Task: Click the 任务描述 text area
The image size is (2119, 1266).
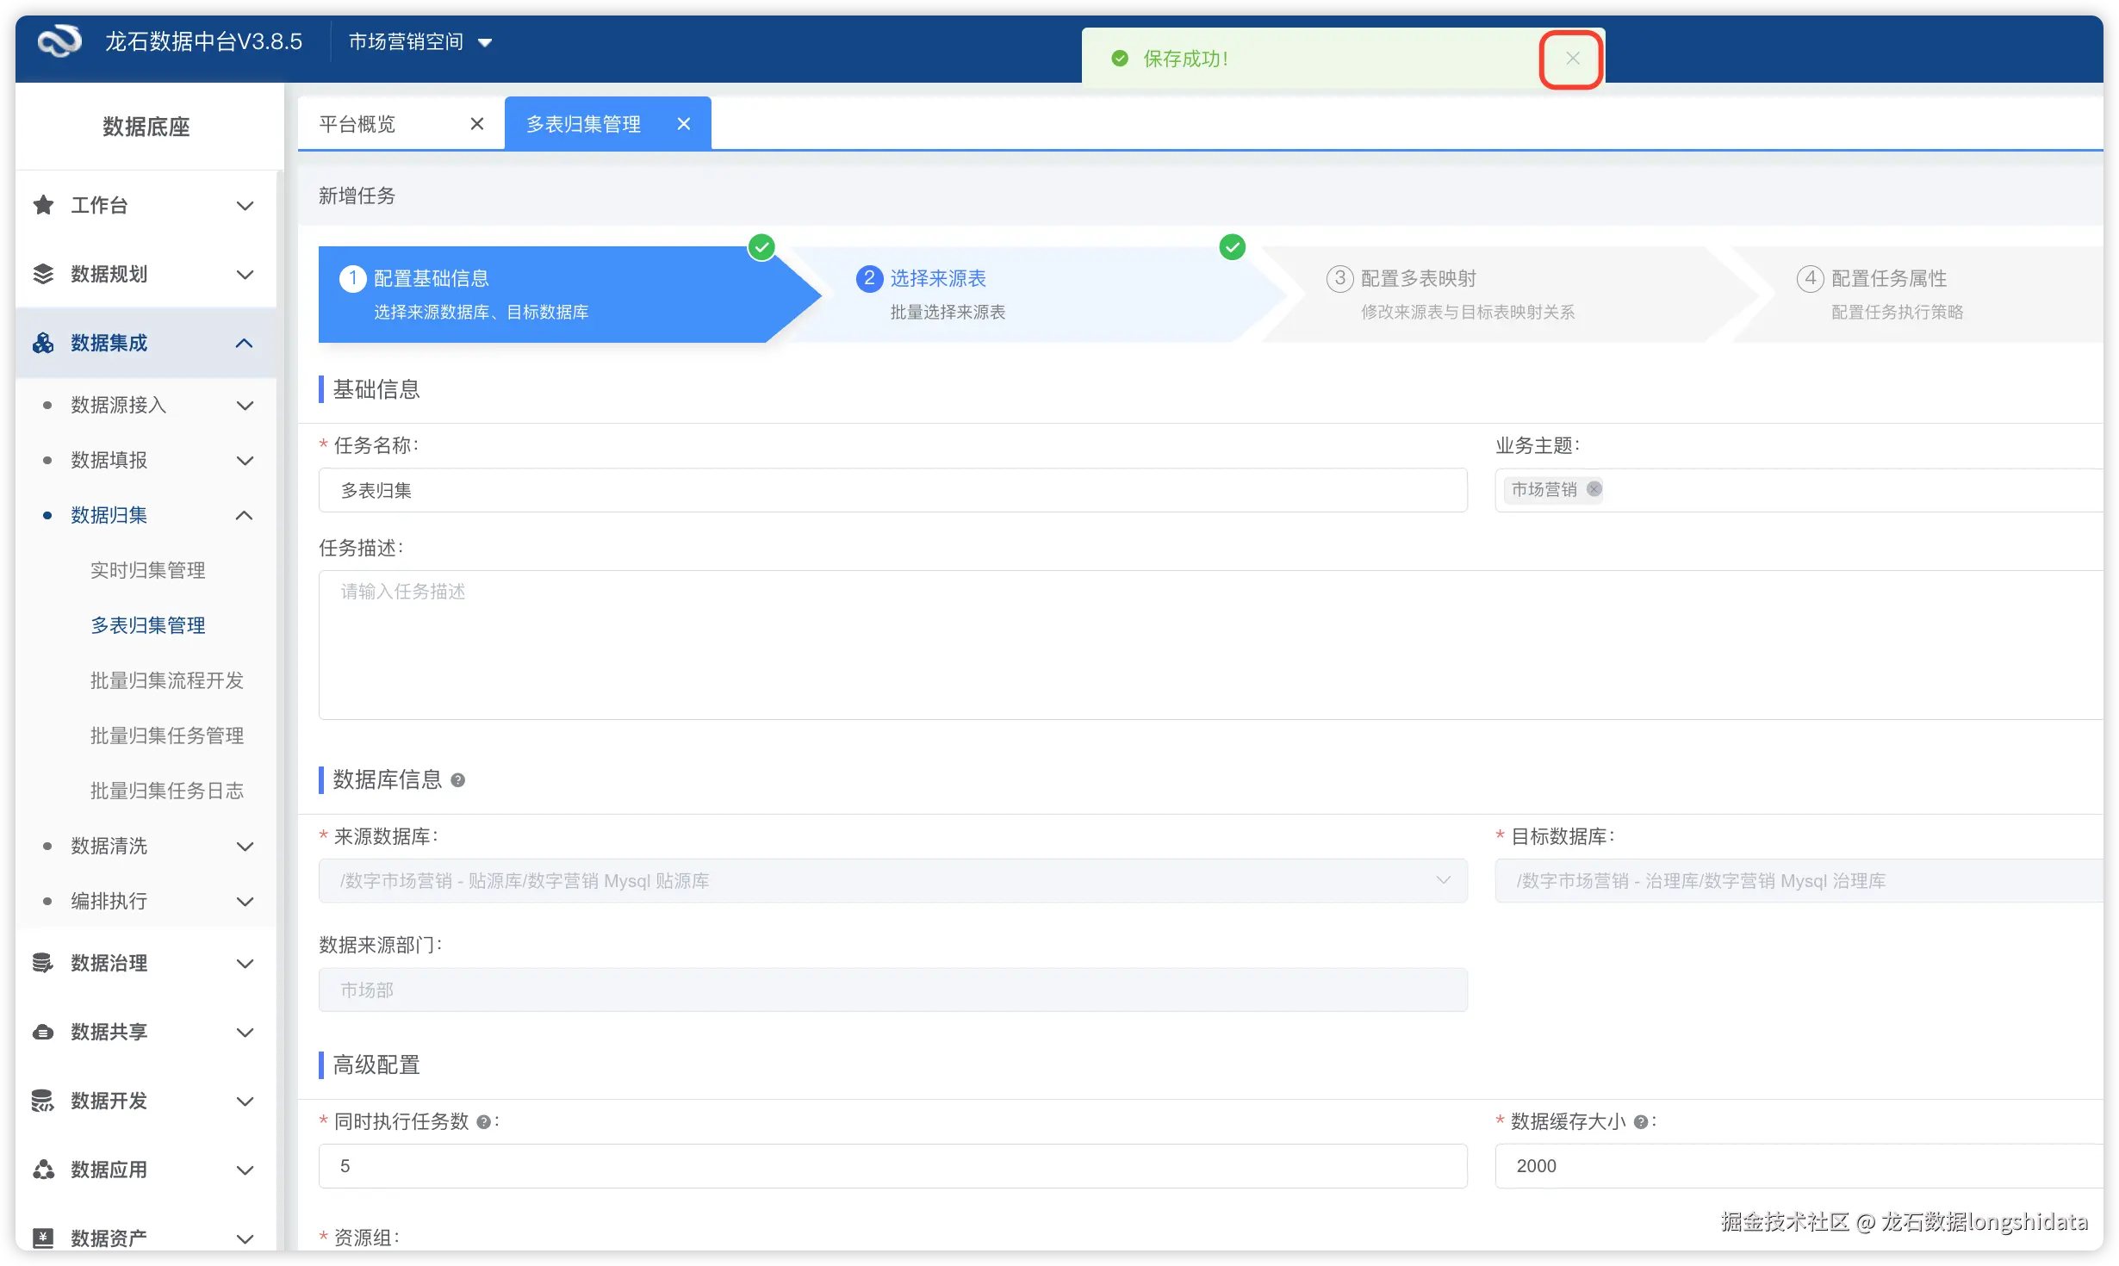Action: (x=1206, y=644)
